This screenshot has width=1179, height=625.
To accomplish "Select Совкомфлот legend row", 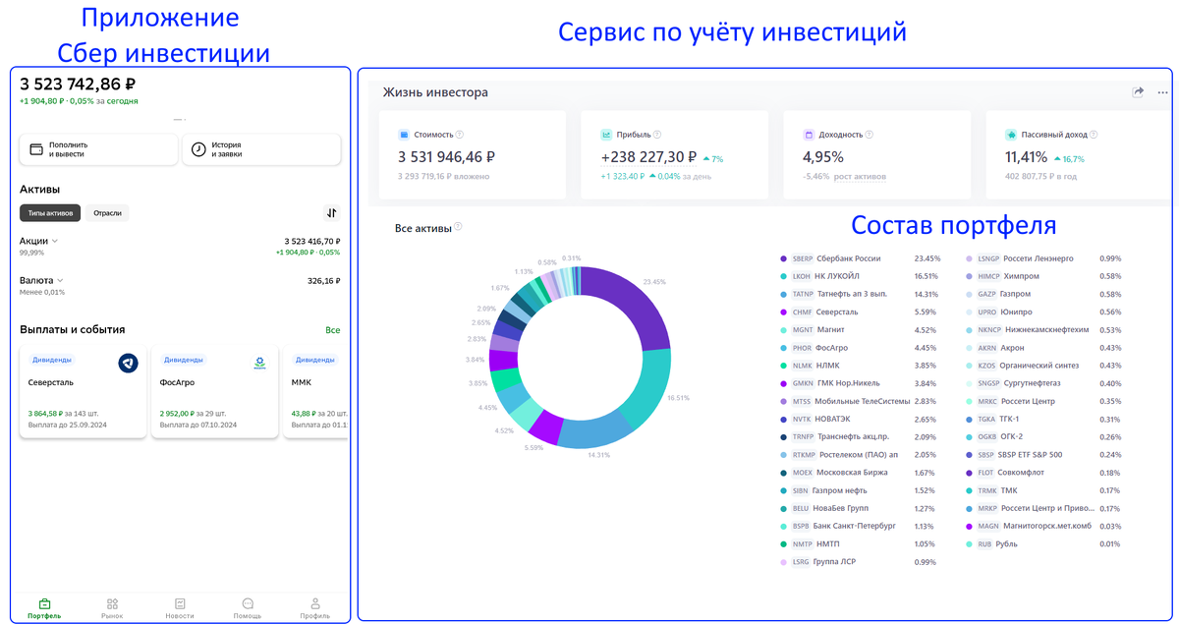I will [x=1044, y=473].
